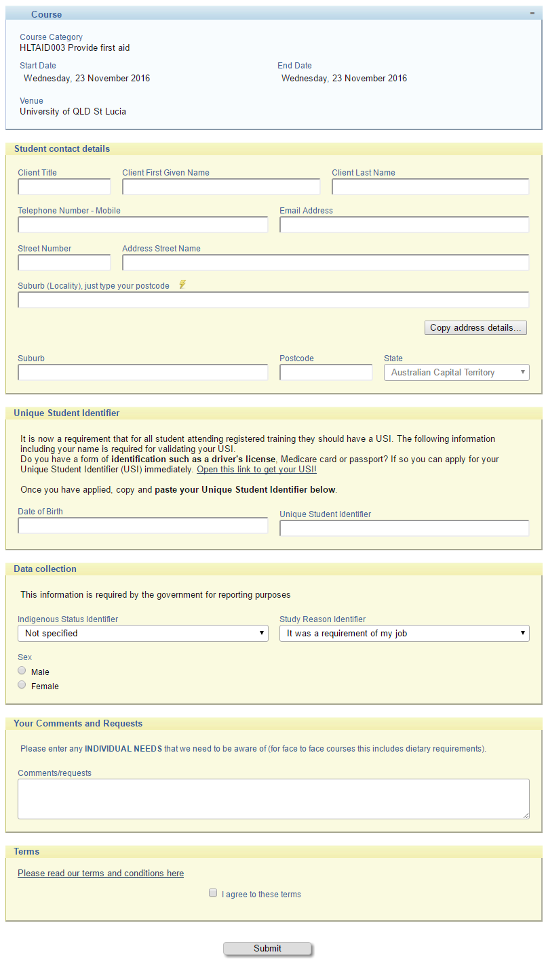546x963 pixels.
Task: Open the State dropdown
Action: coord(456,372)
